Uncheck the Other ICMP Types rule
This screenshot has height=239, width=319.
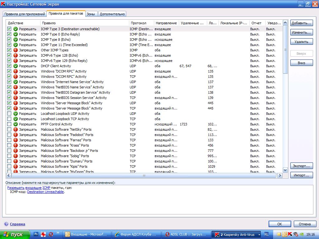coord(9,50)
